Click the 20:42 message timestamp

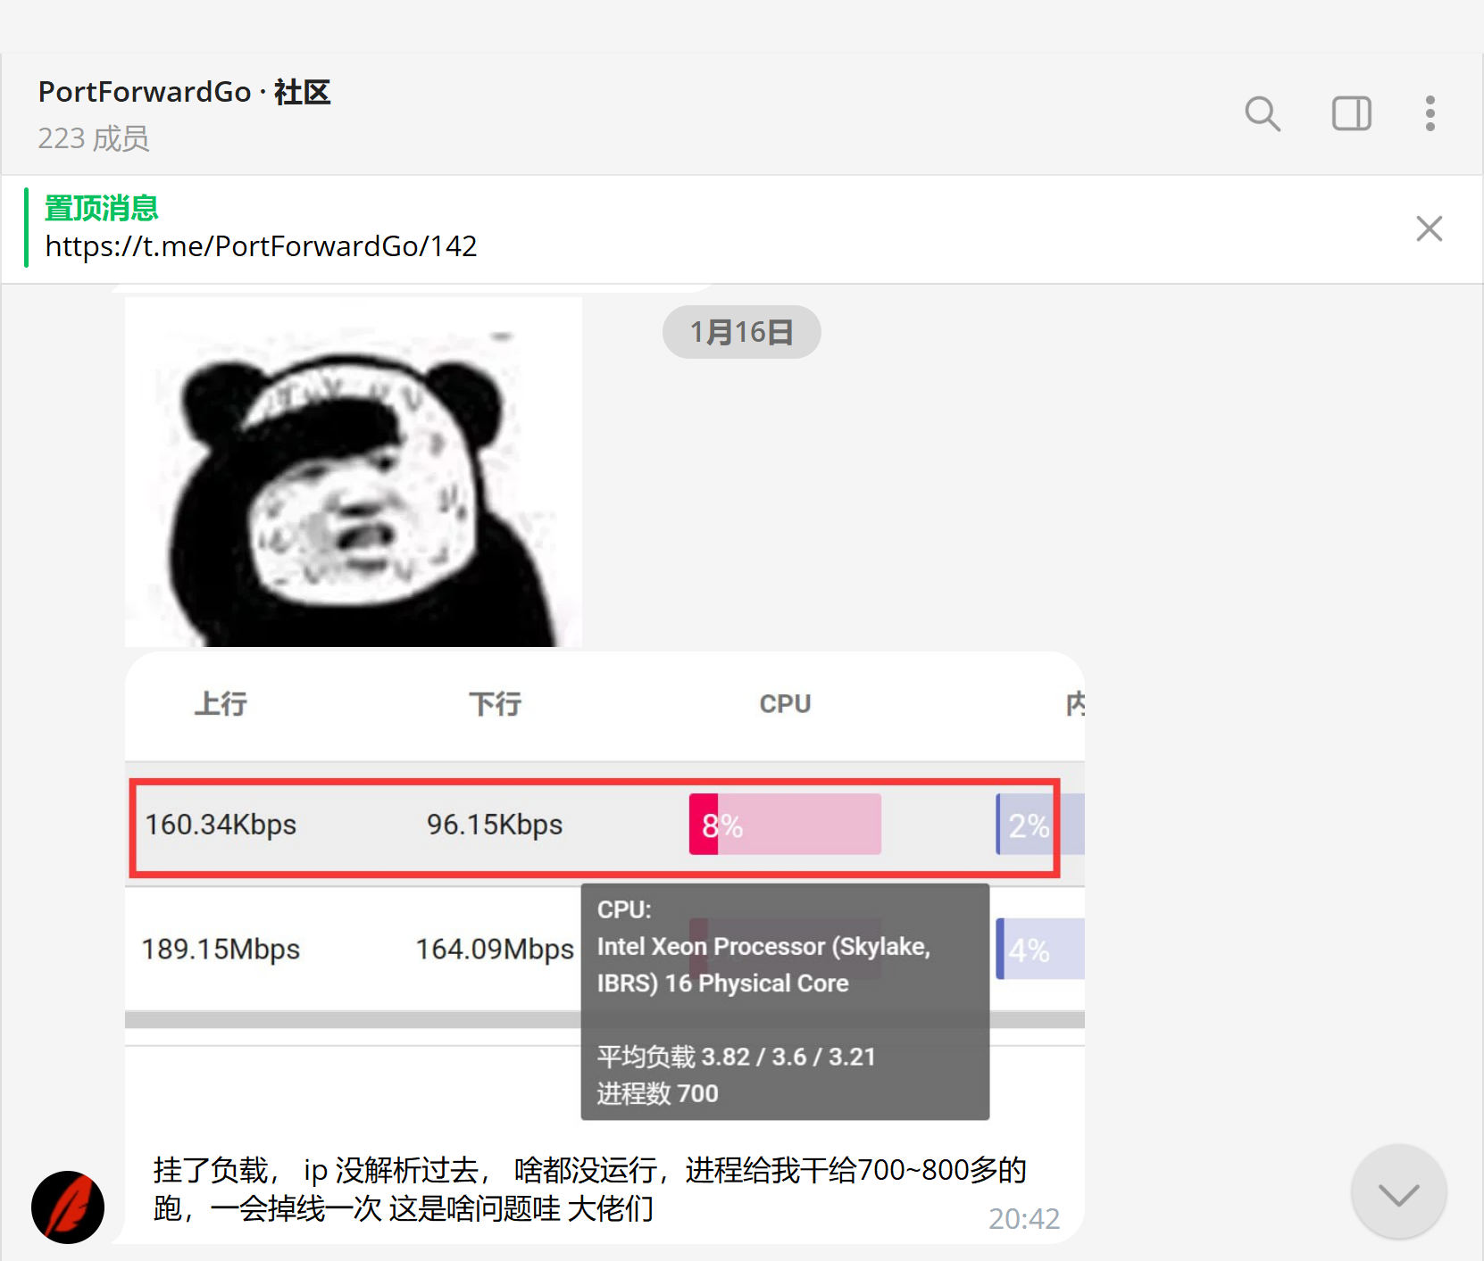(1023, 1218)
